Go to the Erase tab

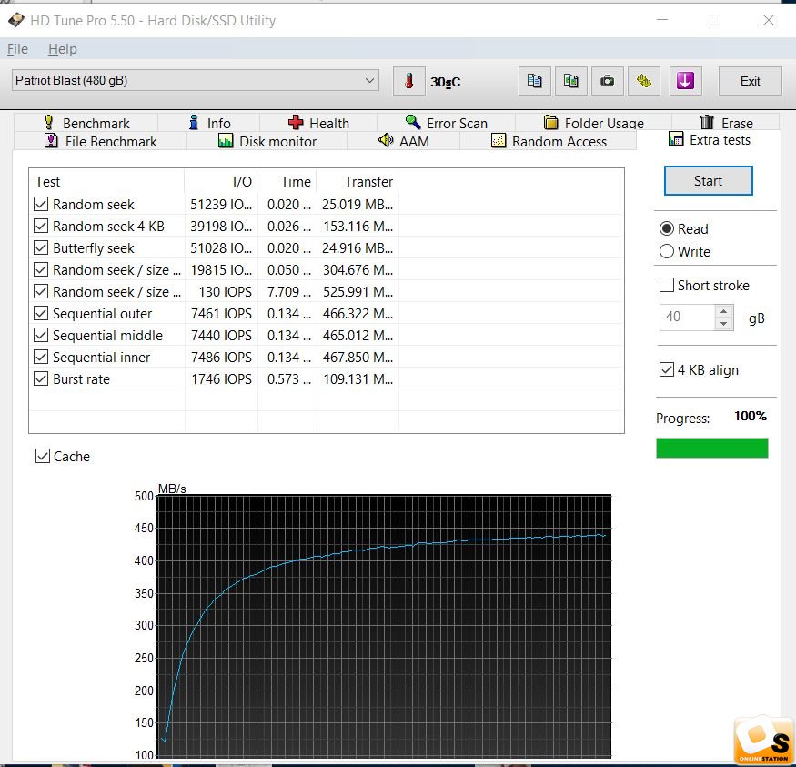[726, 123]
